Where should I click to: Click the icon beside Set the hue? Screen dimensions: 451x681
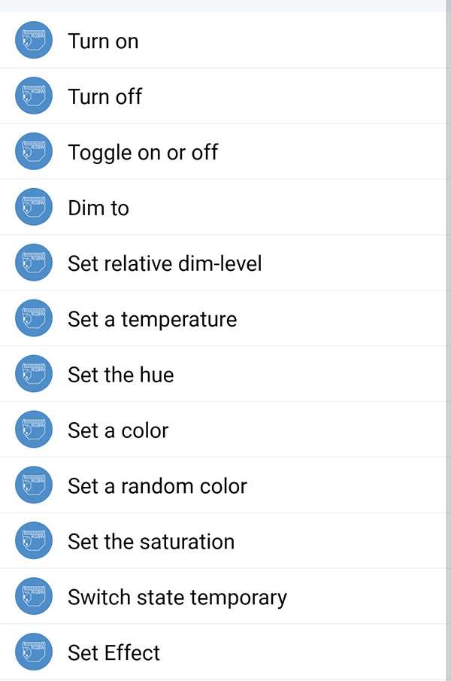coord(34,375)
